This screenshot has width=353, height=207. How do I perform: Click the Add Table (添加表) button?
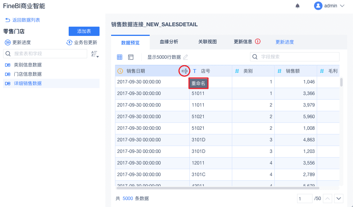84,31
